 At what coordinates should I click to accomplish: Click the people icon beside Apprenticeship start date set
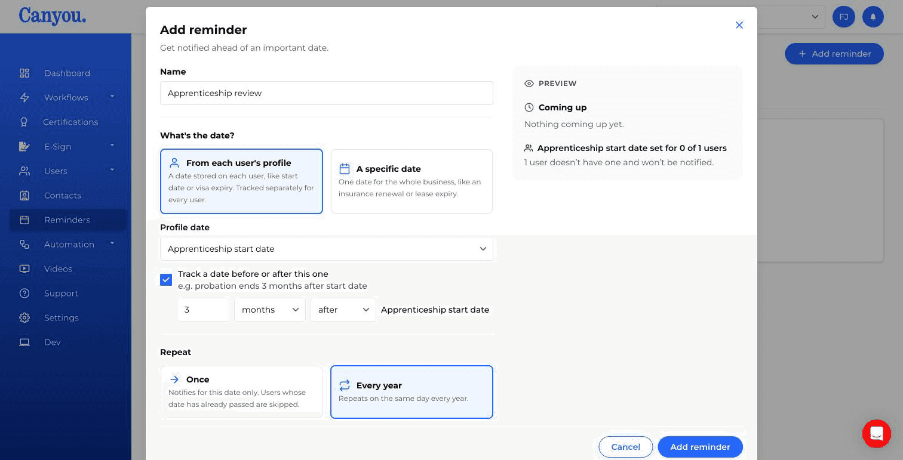coord(529,148)
